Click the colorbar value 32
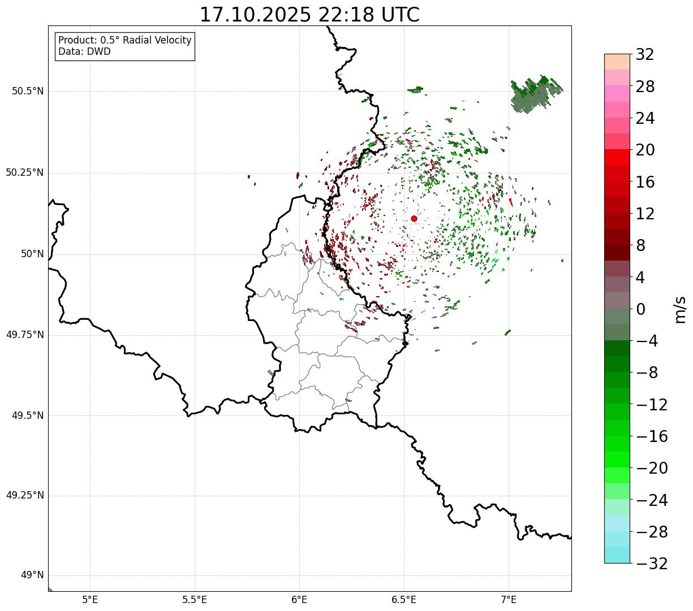This screenshot has width=693, height=611. [x=645, y=54]
